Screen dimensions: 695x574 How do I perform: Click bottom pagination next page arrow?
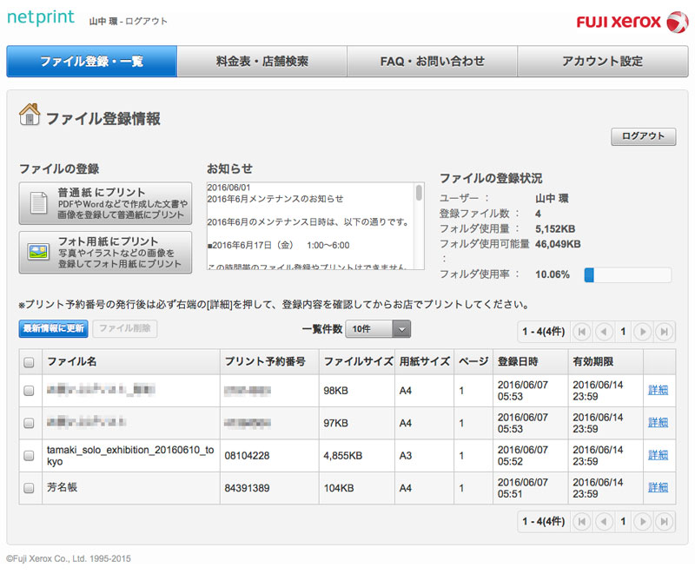(643, 521)
